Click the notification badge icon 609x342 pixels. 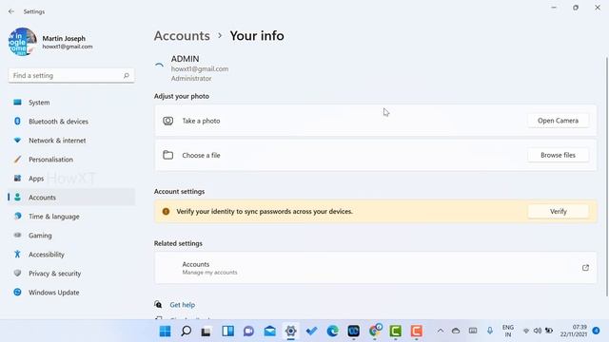coord(597,331)
